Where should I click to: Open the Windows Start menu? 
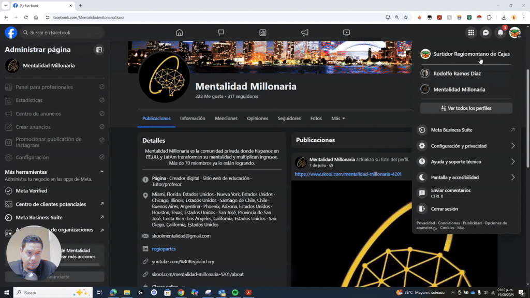pyautogui.click(x=6, y=293)
